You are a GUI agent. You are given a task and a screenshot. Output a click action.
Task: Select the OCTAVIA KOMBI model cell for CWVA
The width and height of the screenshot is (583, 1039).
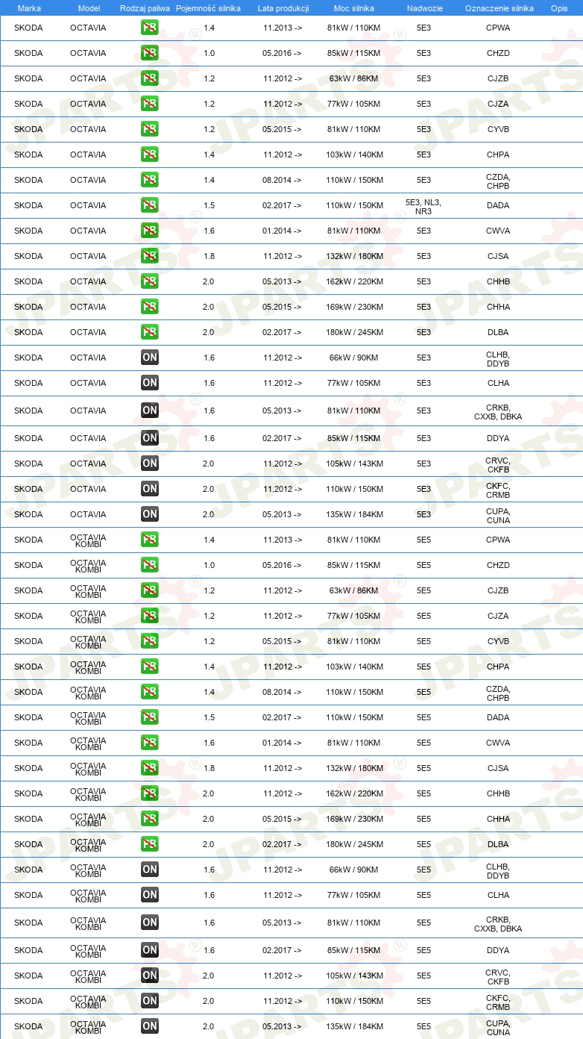[x=88, y=743]
